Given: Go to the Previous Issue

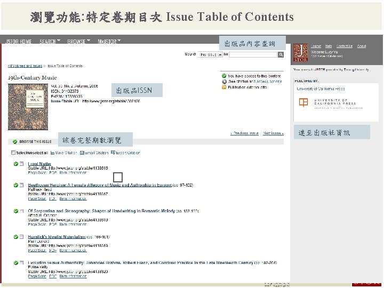Looking at the screenshot, I should (x=244, y=133).
